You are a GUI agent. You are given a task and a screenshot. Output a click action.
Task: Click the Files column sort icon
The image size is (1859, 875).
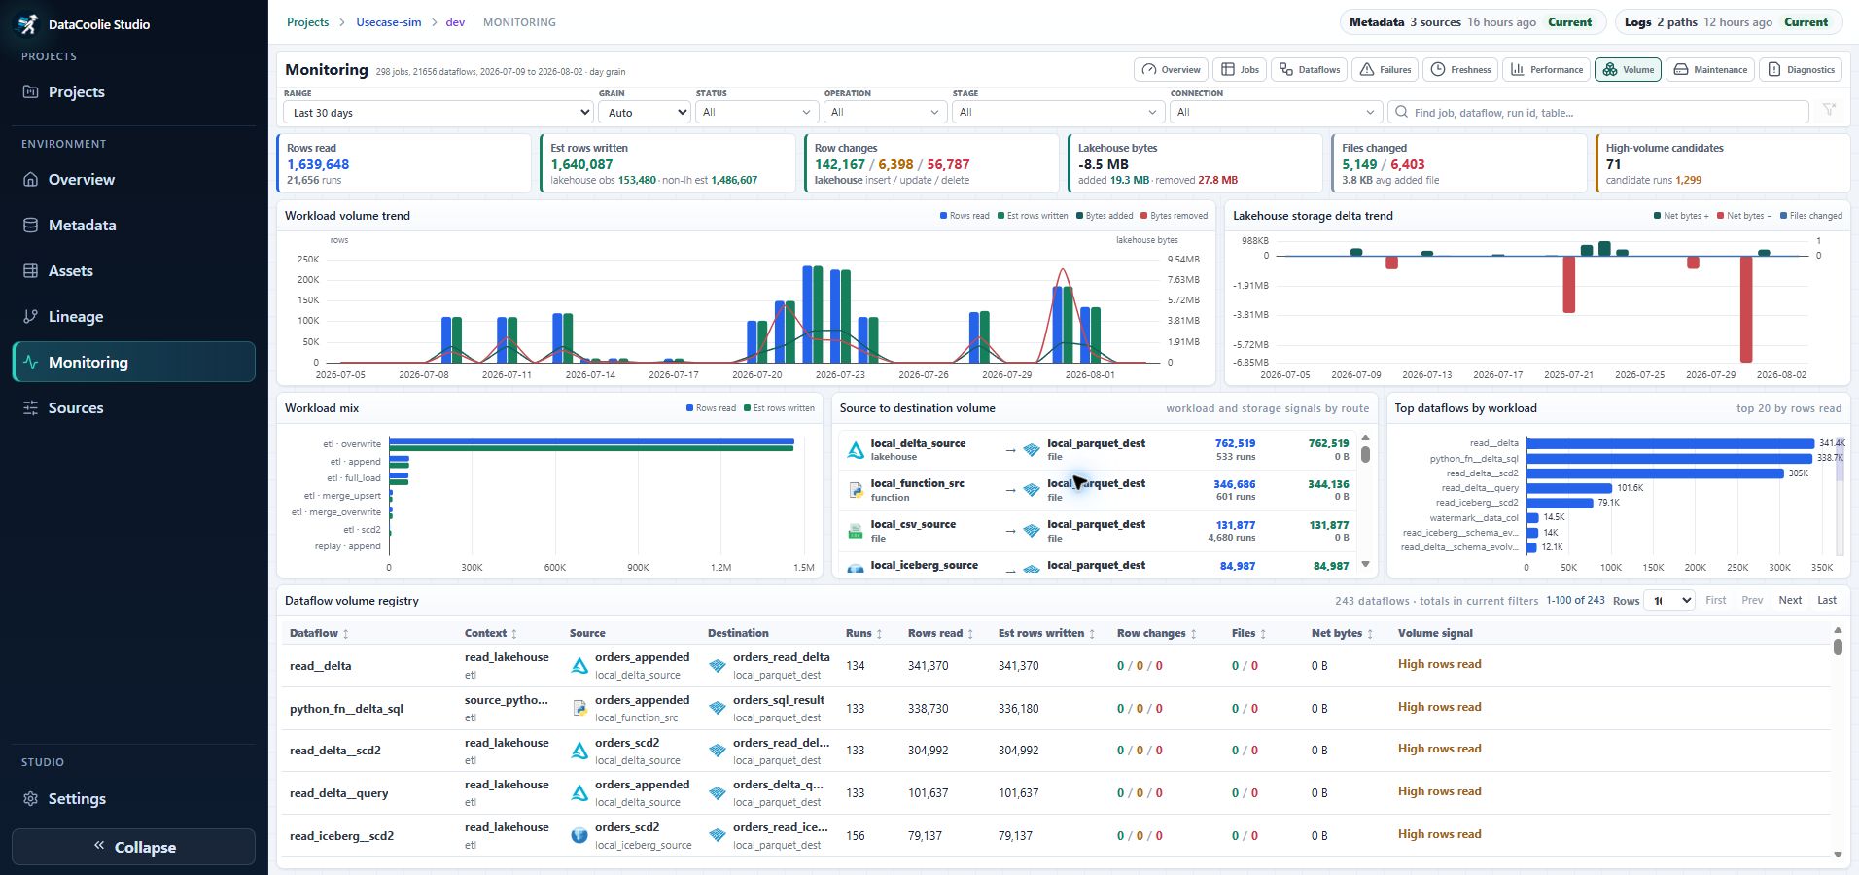point(1263,634)
